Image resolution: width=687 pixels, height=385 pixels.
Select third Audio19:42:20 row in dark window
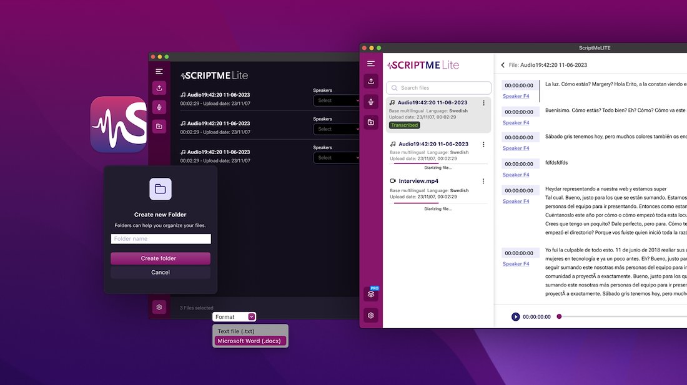[x=269, y=156]
